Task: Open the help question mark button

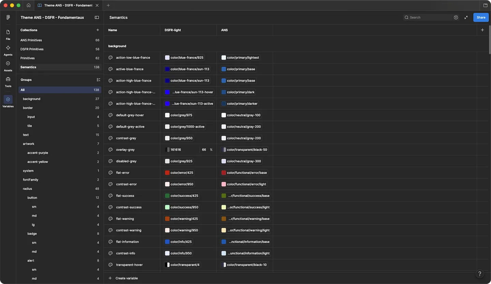Action: coord(480,274)
